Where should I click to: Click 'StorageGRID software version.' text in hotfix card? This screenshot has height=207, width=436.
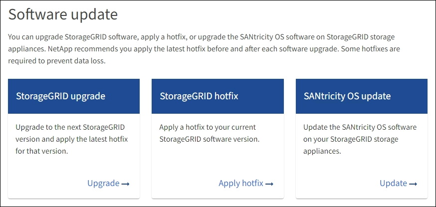click(x=209, y=139)
